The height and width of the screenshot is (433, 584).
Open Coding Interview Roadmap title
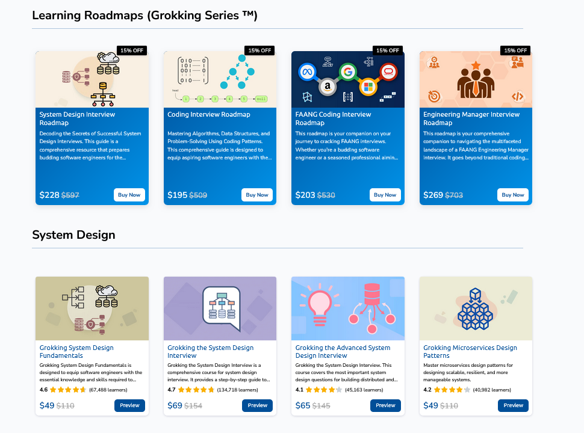tap(208, 115)
